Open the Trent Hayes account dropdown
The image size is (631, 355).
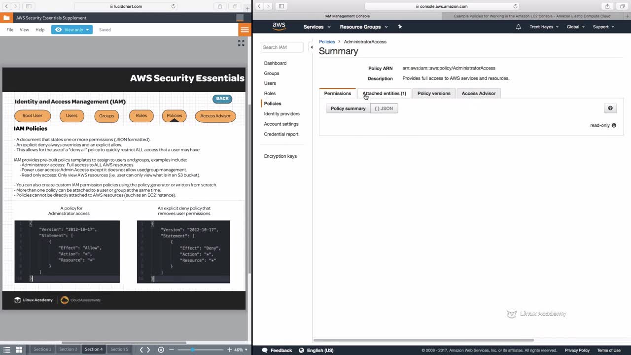coord(544,27)
